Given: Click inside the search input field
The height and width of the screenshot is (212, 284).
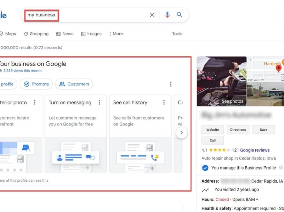Looking at the screenshot, I should (x=64, y=15).
